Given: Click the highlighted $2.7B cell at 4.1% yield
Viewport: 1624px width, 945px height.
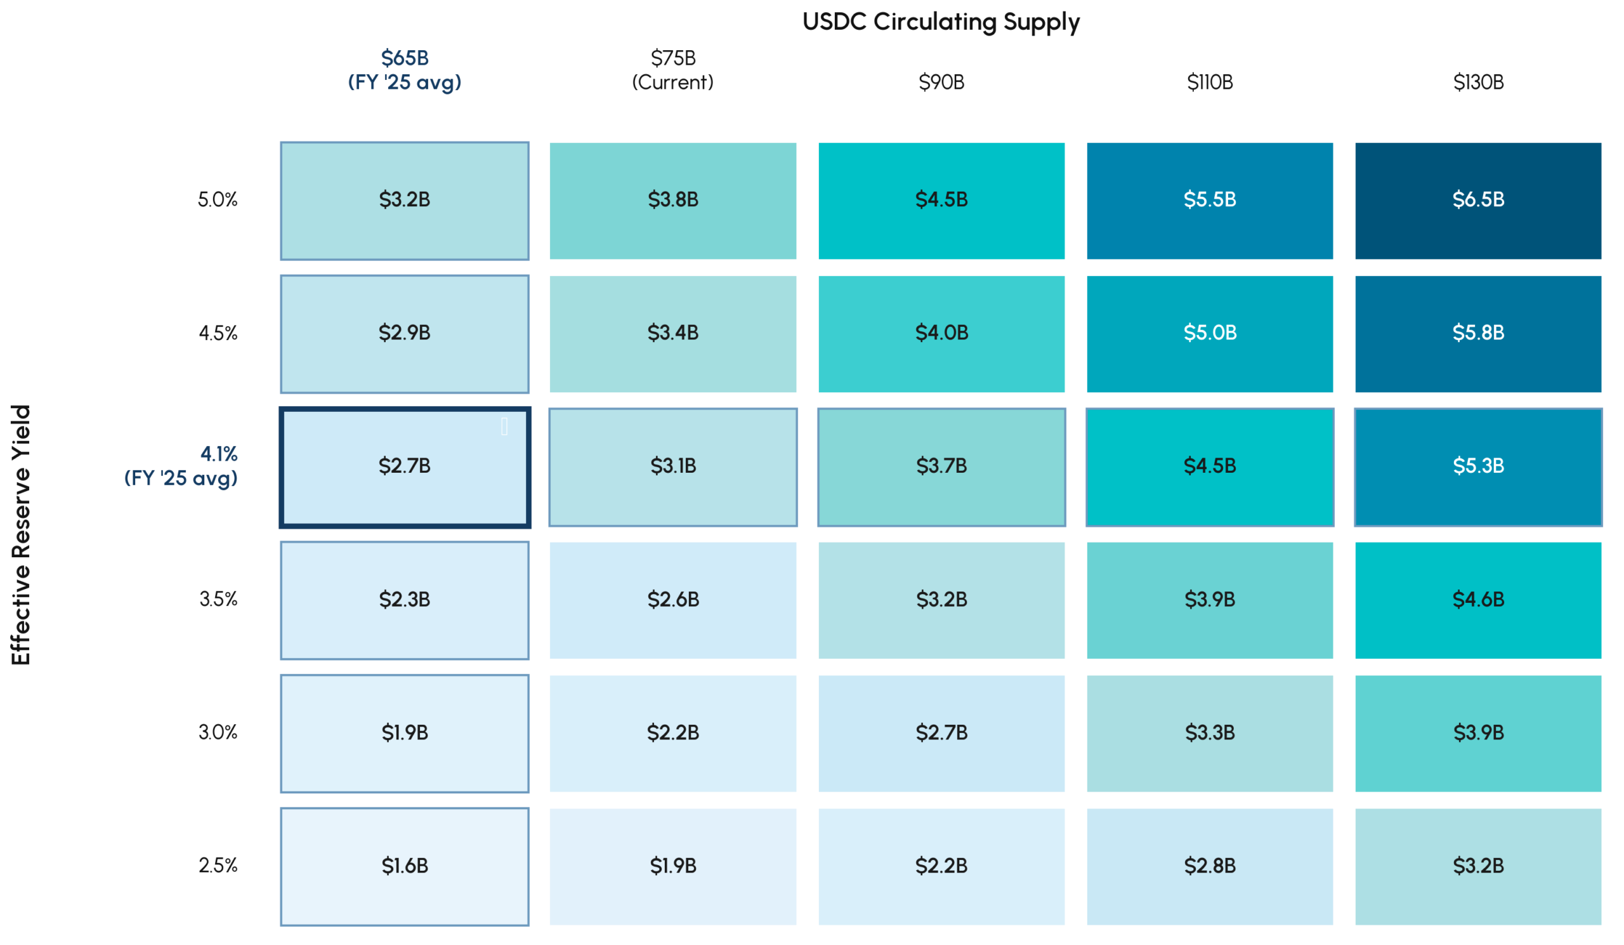Looking at the screenshot, I should [405, 466].
